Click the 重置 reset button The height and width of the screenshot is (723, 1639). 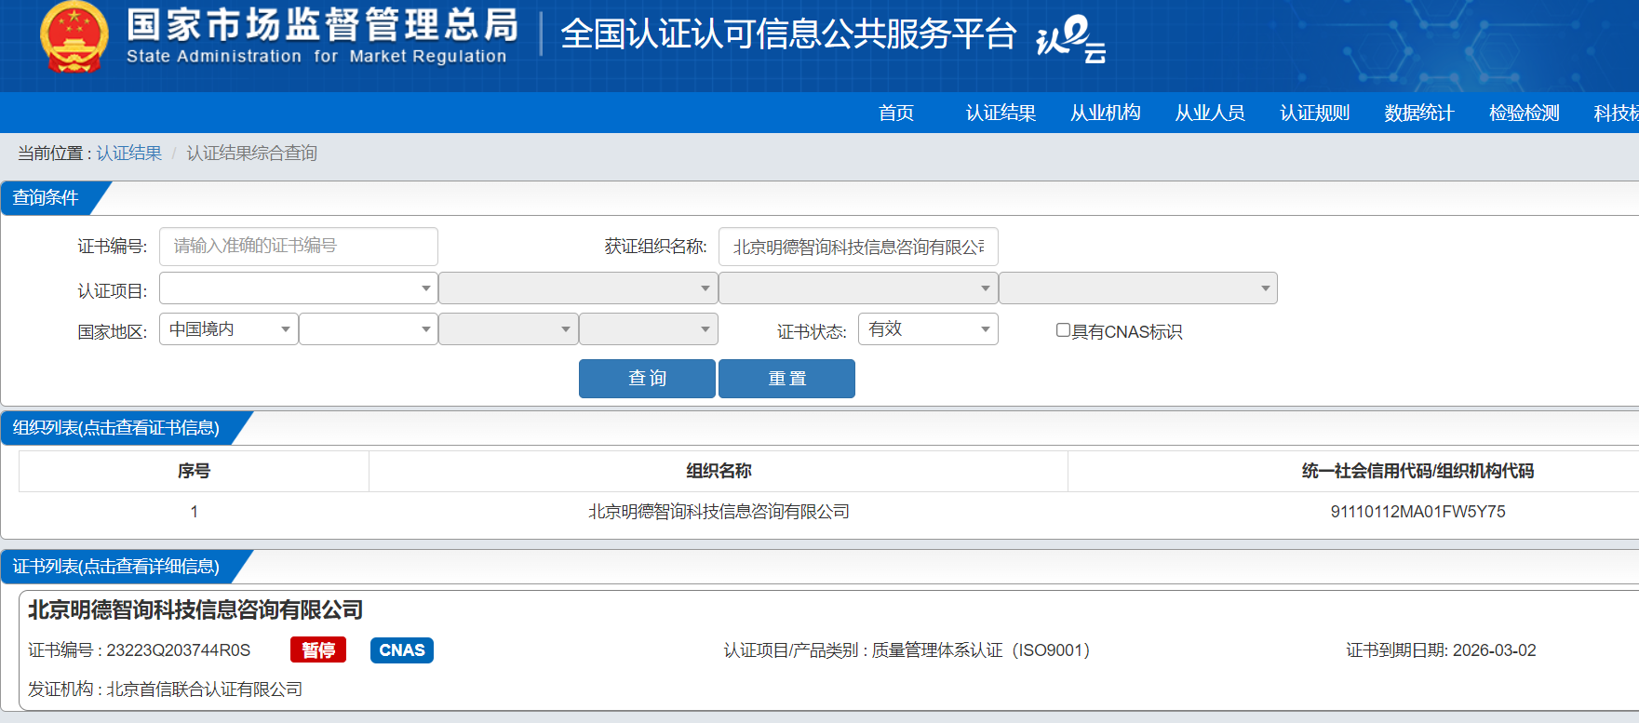(x=786, y=379)
